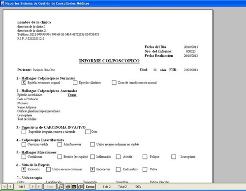246x191 pixels.
Task: Click the export report icon
Action: pos(74,187)
